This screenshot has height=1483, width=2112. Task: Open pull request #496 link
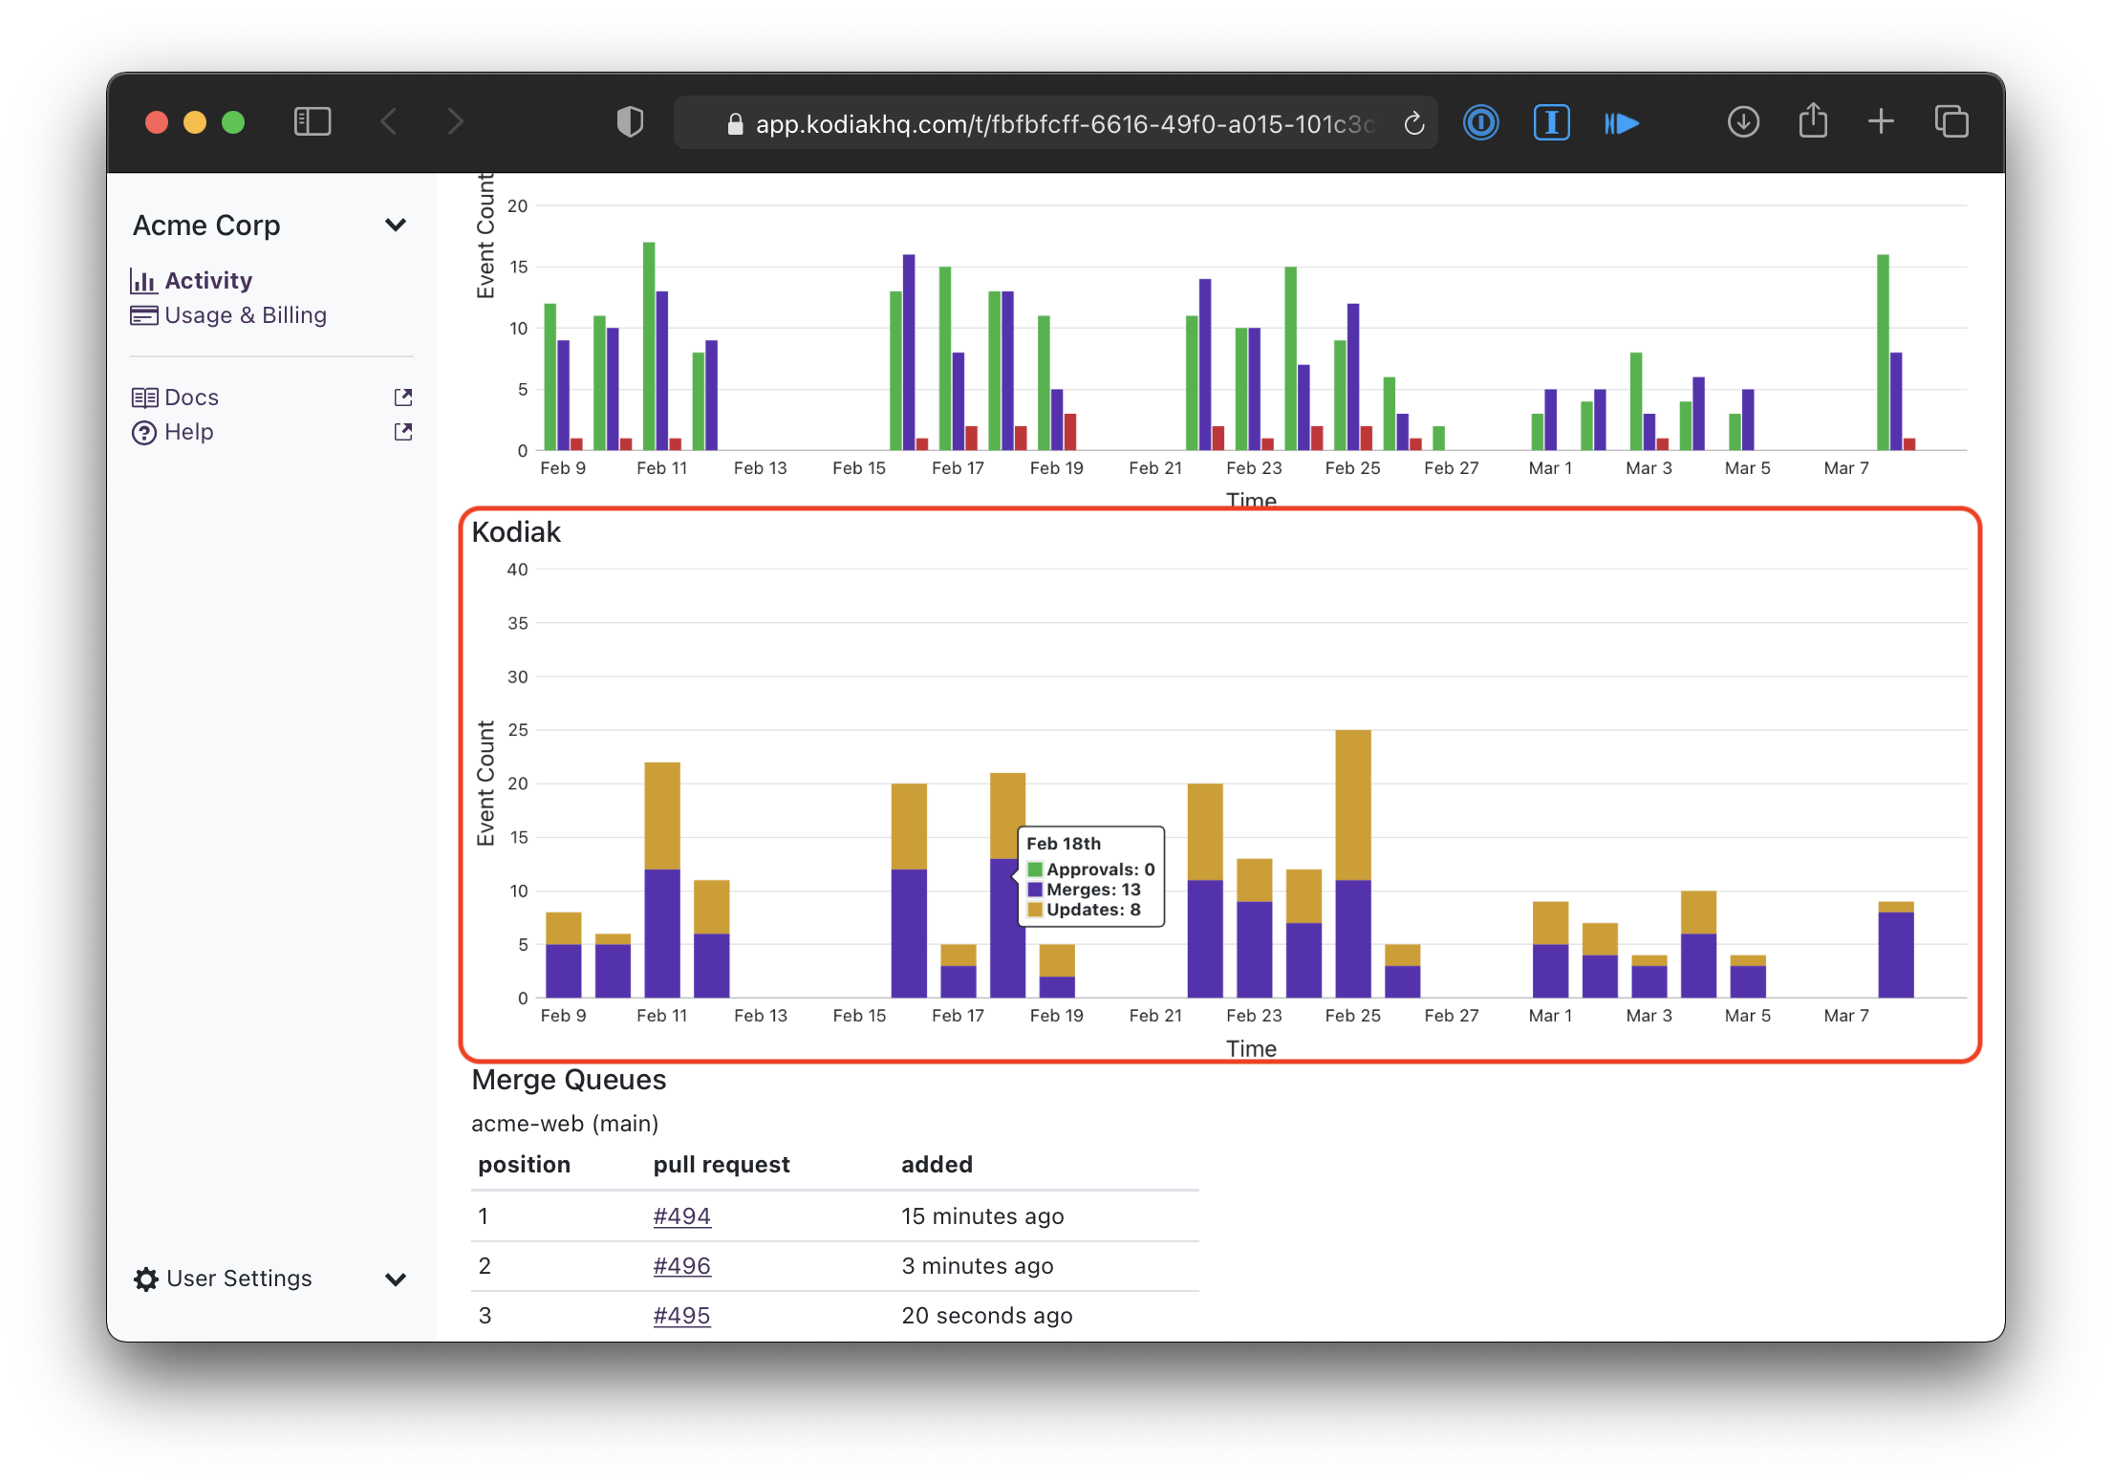681,1266
